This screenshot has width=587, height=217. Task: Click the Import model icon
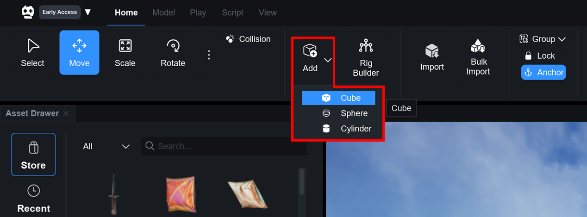pyautogui.click(x=432, y=51)
